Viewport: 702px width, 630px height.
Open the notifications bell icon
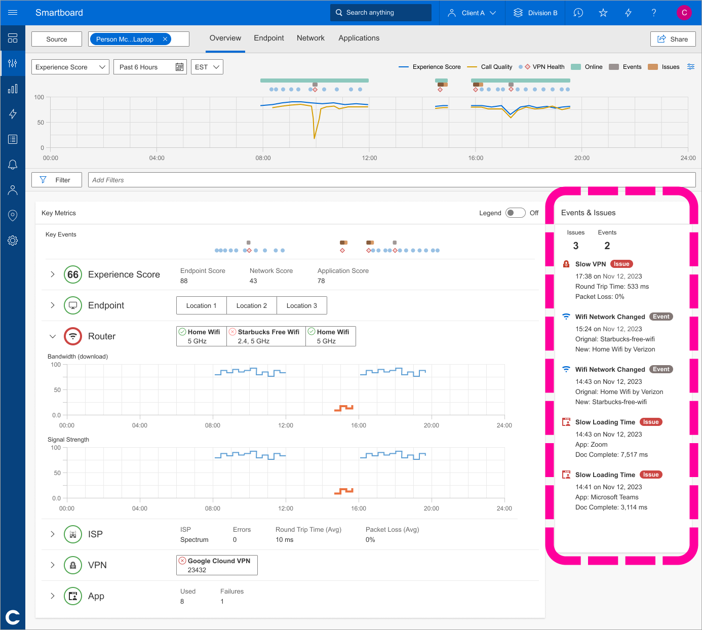coord(13,164)
